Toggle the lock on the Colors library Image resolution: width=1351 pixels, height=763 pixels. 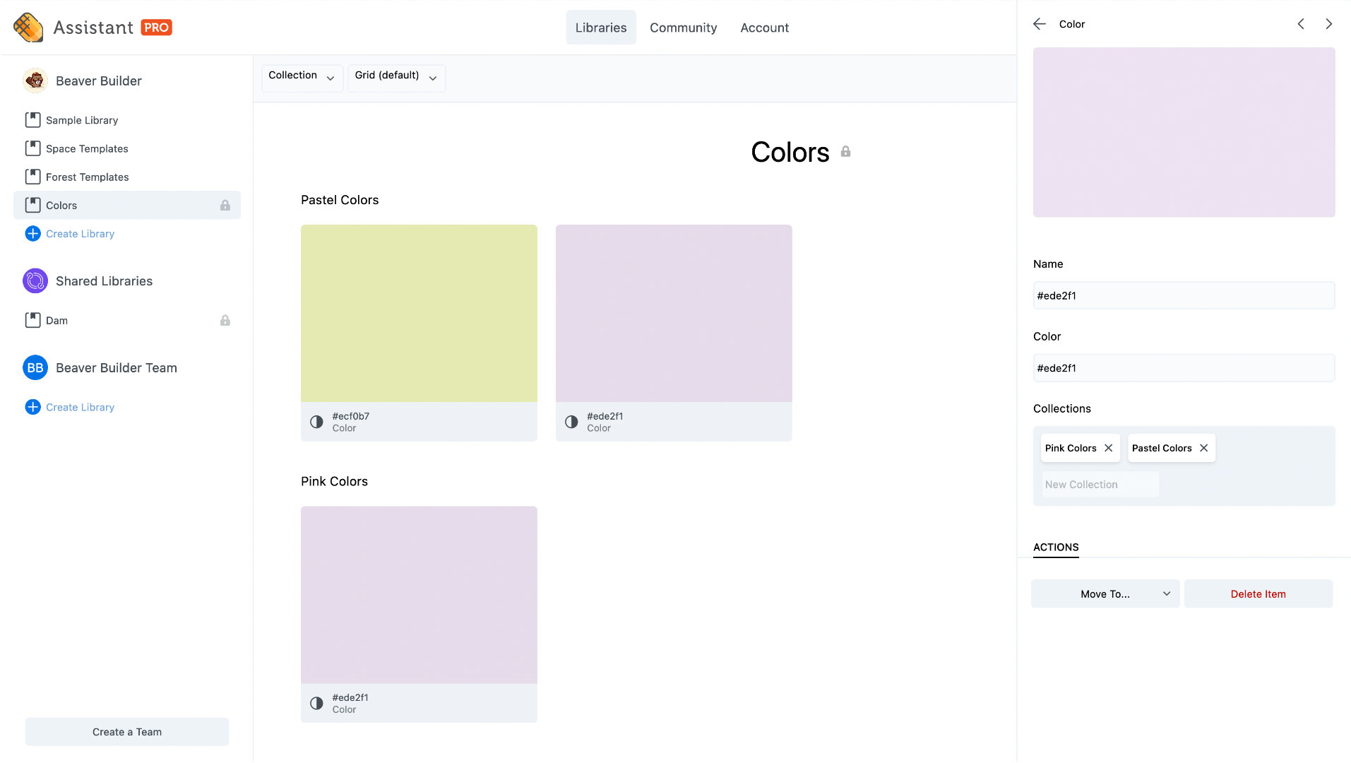click(x=225, y=205)
